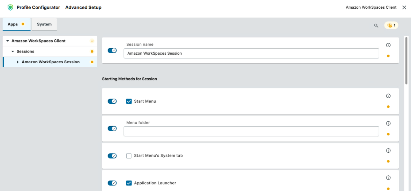The height and width of the screenshot is (191, 411).
Task: Show info for Application Launcher setting
Action: click(x=388, y=178)
